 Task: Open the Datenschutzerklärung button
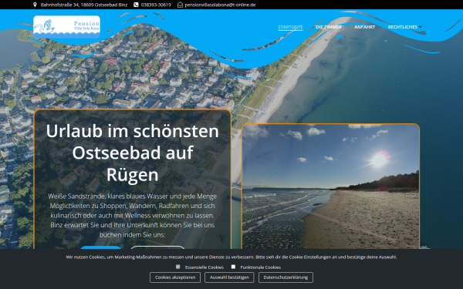click(286, 277)
